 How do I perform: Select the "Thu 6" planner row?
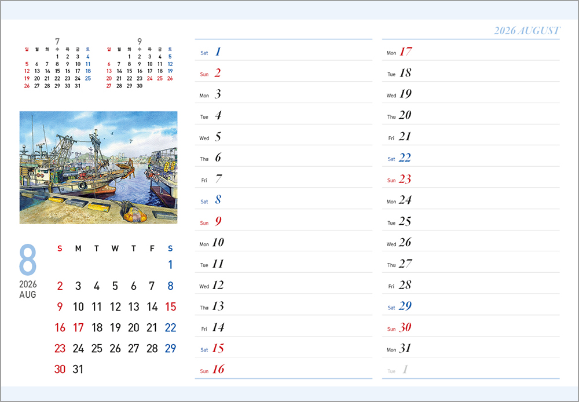[283, 156]
